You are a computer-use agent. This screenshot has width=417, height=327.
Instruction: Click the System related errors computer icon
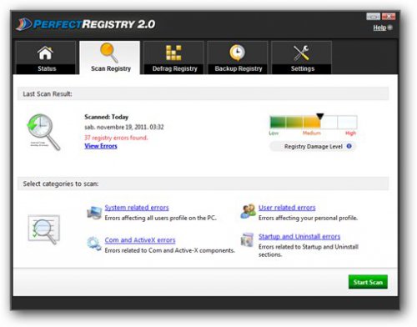point(94,213)
